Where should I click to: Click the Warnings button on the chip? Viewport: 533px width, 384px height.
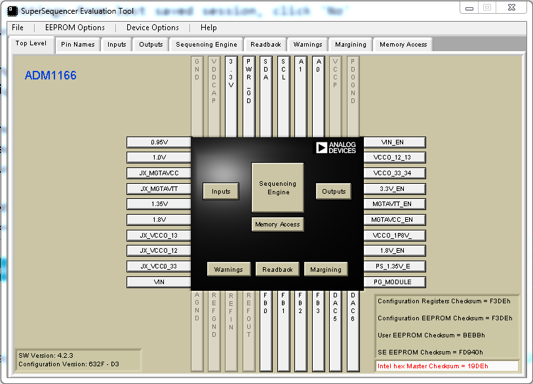tap(229, 269)
